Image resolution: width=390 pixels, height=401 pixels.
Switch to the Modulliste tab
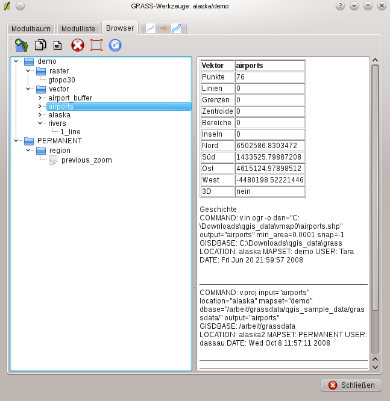tap(78, 28)
